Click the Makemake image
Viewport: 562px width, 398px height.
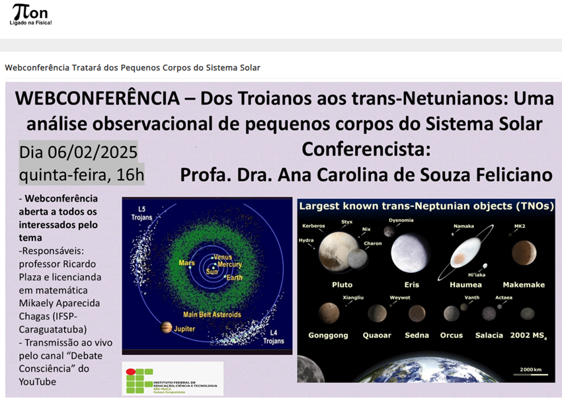[x=524, y=253]
